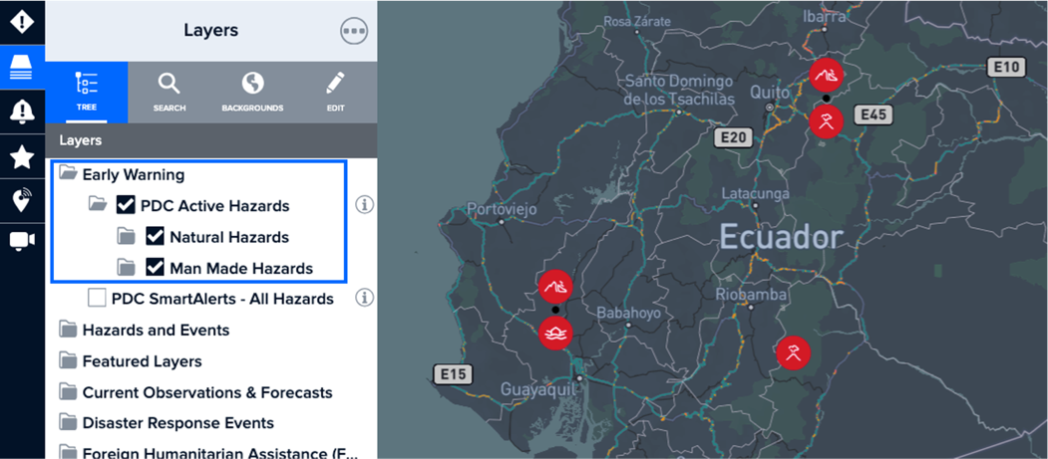Expand Current Observations & Forecasts folder
The height and width of the screenshot is (459, 1048).
click(68, 392)
